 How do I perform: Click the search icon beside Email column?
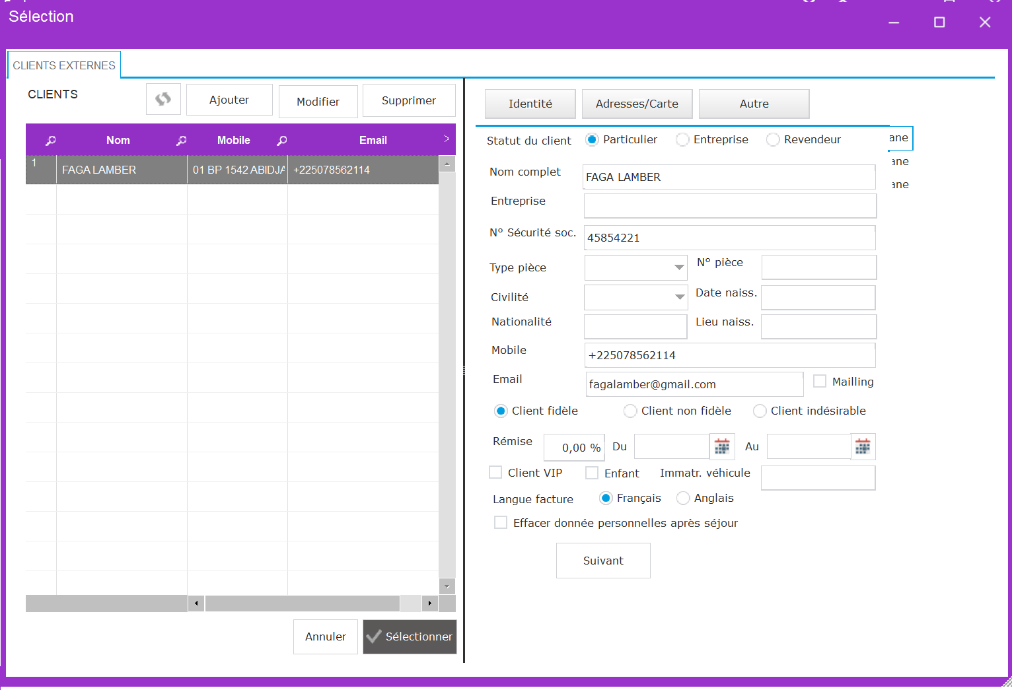pos(282,140)
